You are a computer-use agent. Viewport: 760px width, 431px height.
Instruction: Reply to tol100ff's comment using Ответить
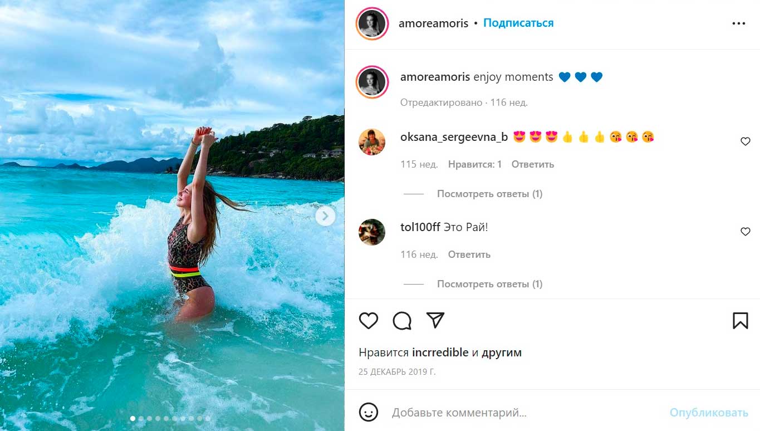tap(469, 254)
